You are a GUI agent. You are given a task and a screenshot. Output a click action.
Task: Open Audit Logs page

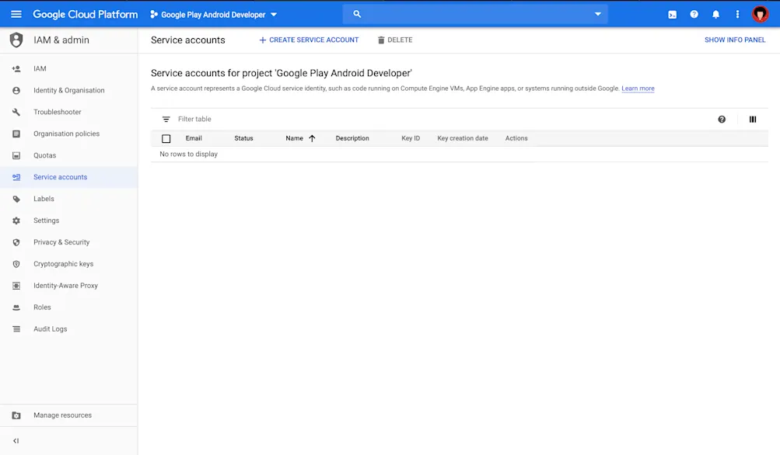click(x=51, y=329)
